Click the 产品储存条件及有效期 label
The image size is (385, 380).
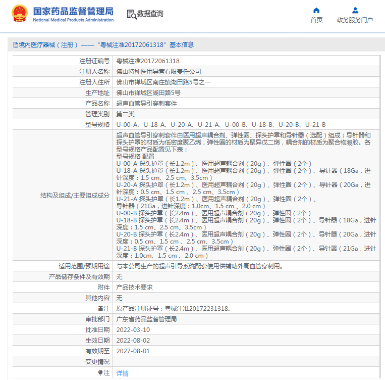79,277
